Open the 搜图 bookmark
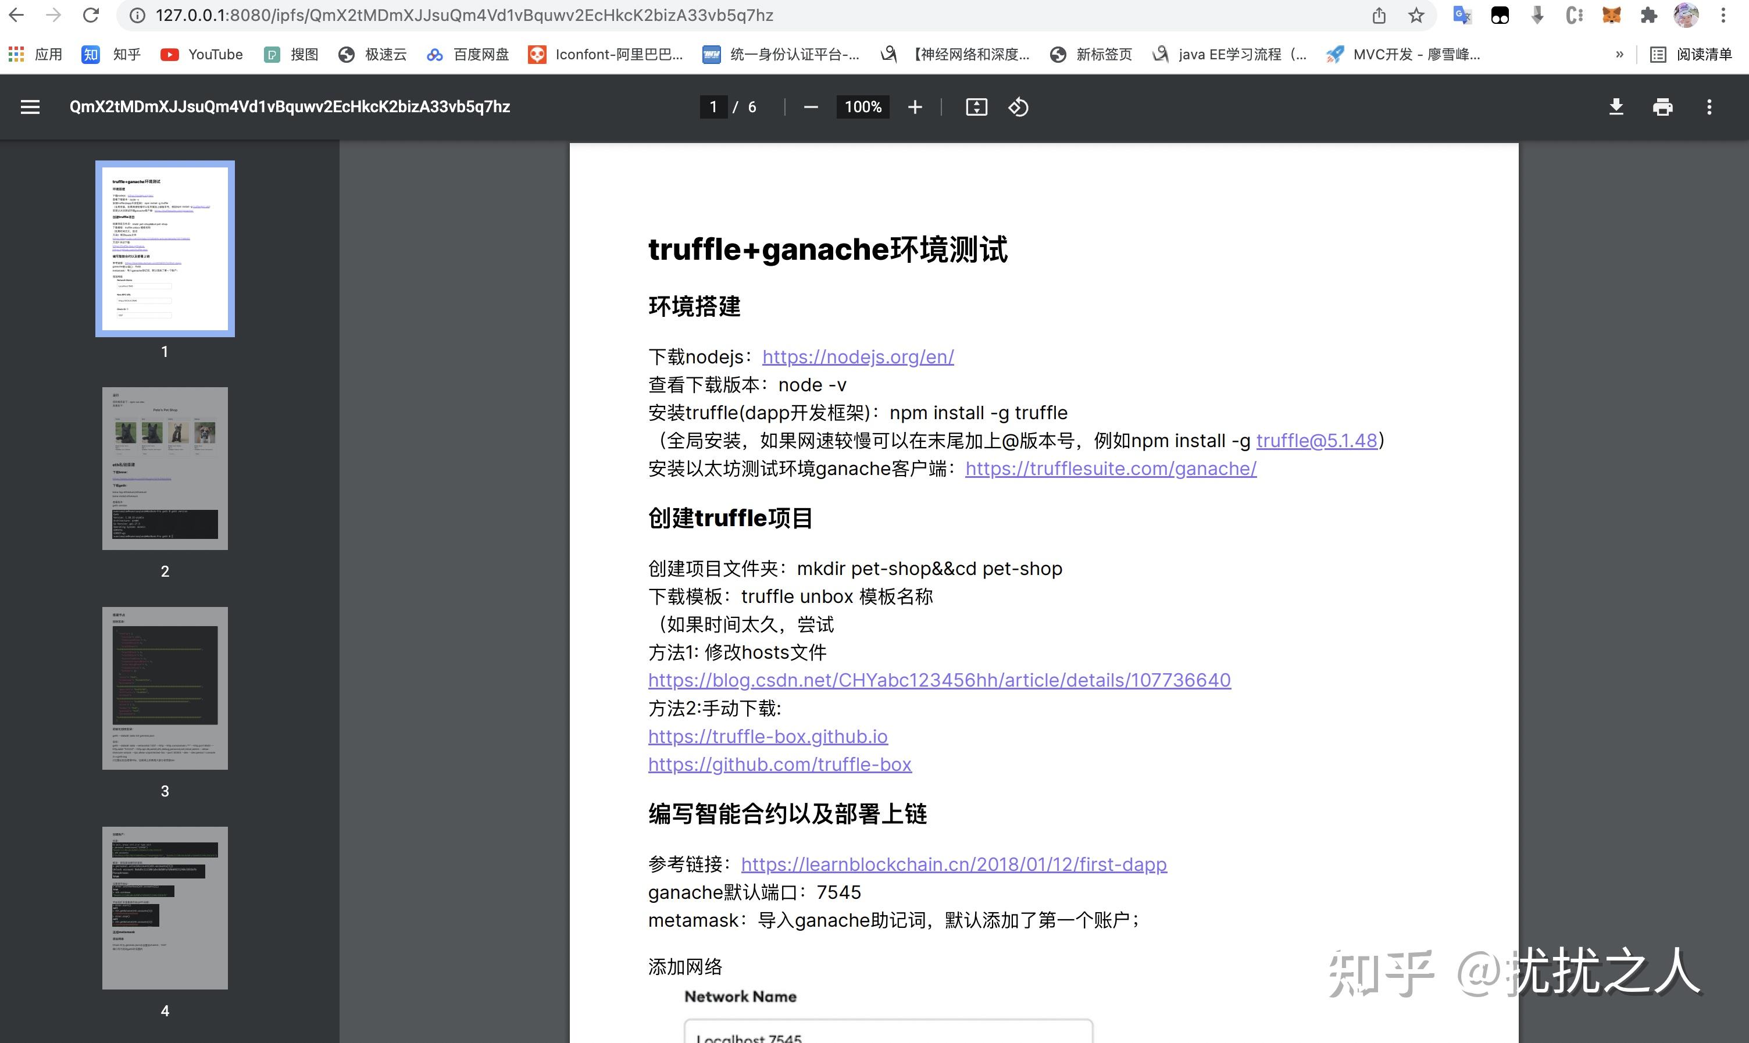 [291, 54]
